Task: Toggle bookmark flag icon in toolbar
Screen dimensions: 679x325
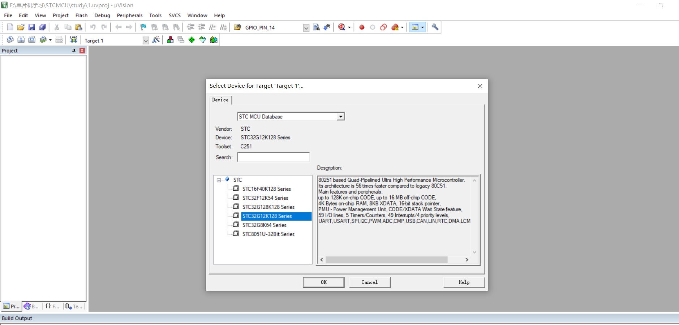Action: [143, 27]
